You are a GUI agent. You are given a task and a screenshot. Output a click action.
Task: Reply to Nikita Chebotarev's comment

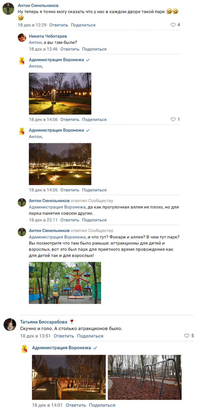[x=70, y=49]
